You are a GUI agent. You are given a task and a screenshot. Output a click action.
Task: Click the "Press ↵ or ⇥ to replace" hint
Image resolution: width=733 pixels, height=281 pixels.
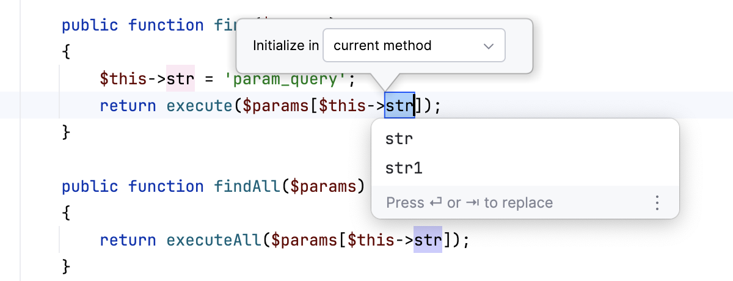[469, 203]
